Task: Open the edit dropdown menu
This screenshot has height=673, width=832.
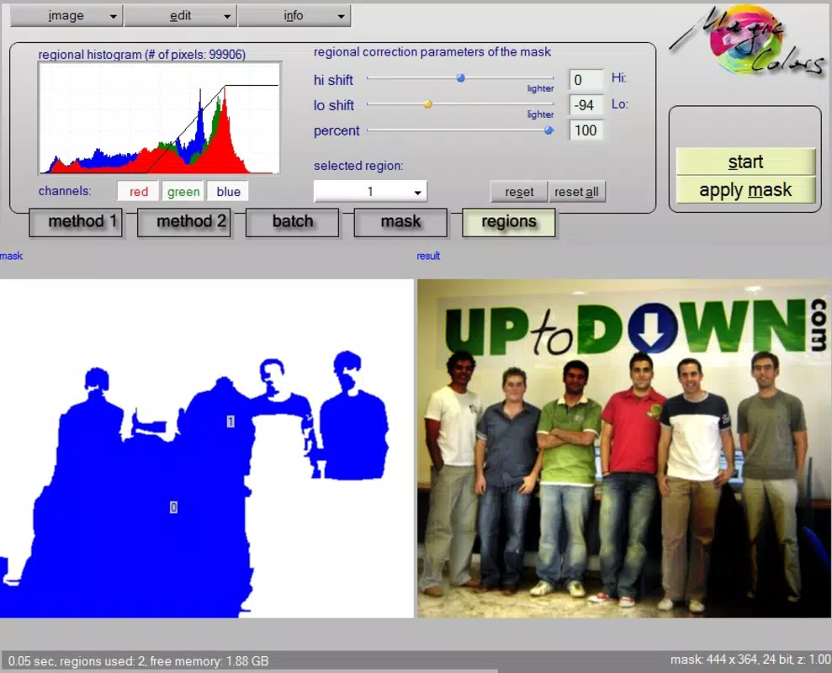Action: [x=180, y=16]
